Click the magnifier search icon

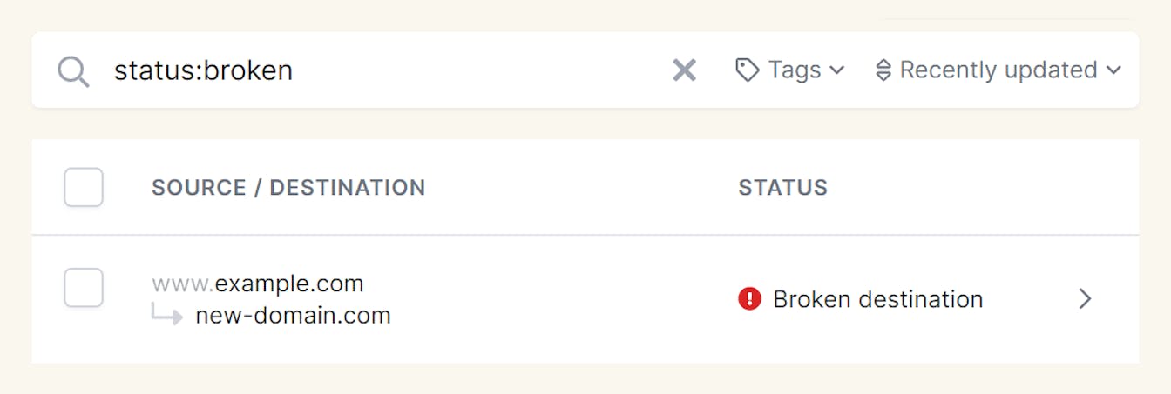point(73,71)
